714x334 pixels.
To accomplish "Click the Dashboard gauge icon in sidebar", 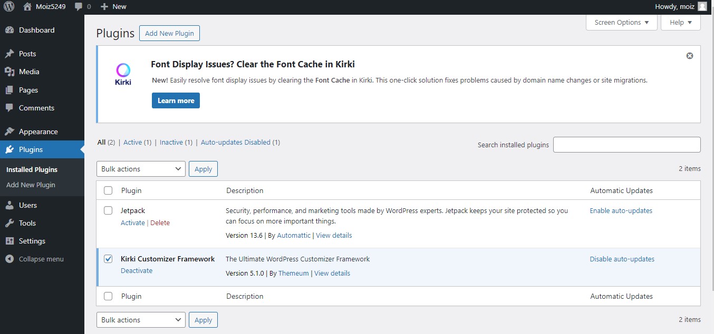I will [9, 30].
